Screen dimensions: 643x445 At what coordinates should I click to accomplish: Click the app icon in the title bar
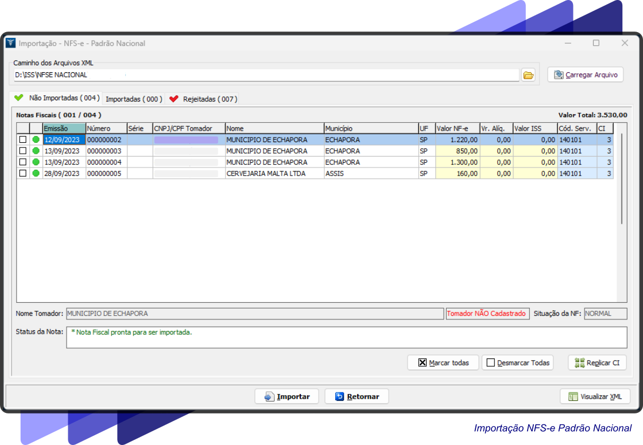(10, 43)
